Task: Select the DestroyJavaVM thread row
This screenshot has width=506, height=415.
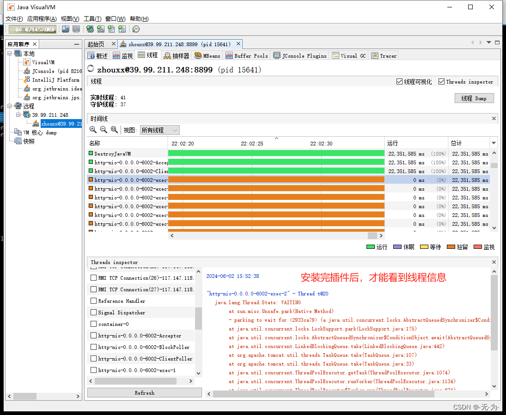Action: pyautogui.click(x=288, y=153)
